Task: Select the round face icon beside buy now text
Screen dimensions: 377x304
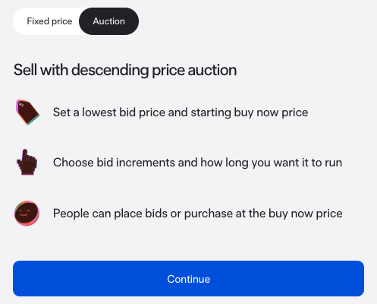Action: pyautogui.click(x=27, y=214)
